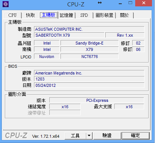Click the Nuvoton LPCIO vendor field

[47, 57]
